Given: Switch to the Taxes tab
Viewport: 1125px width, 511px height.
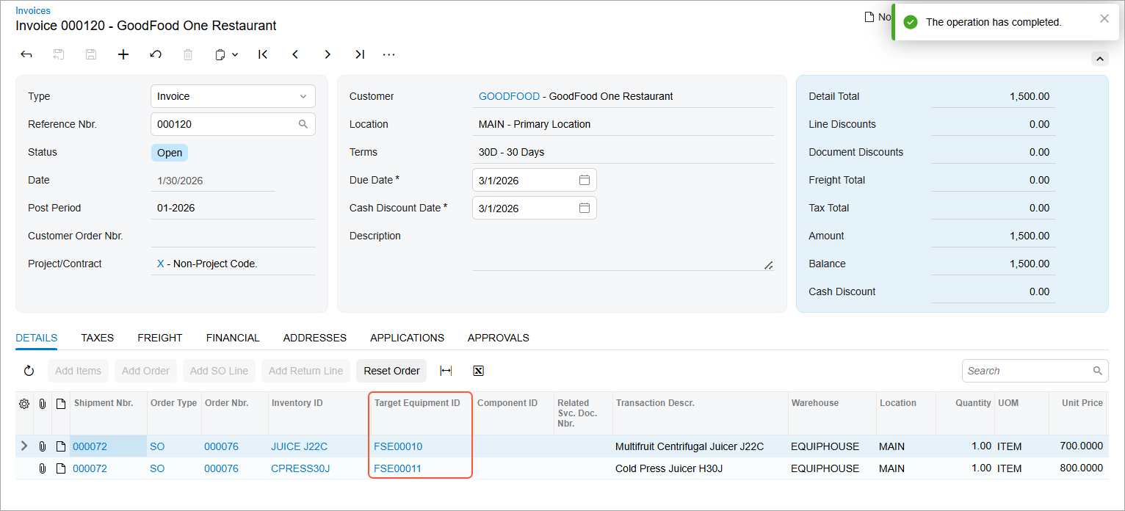Looking at the screenshot, I should tap(97, 338).
